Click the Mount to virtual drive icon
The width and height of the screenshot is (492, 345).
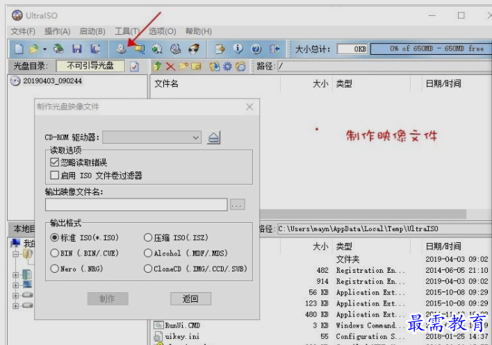[175, 49]
